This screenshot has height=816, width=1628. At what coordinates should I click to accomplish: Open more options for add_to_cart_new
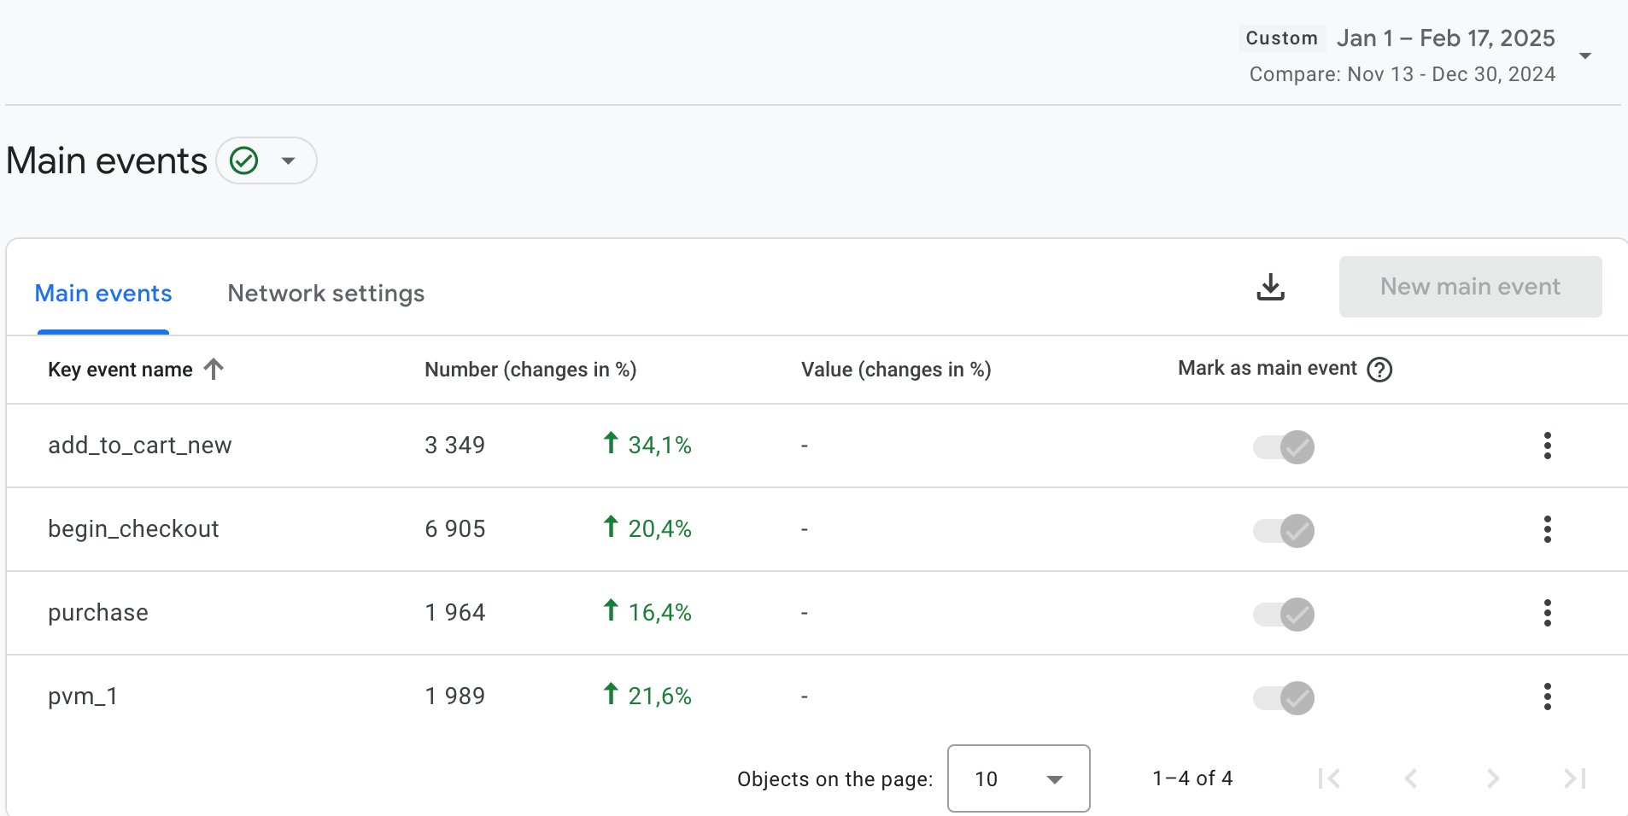click(x=1547, y=446)
